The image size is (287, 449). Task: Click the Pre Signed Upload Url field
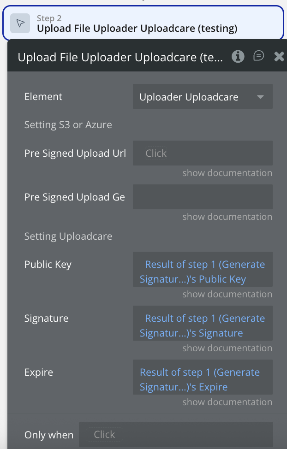click(x=202, y=153)
